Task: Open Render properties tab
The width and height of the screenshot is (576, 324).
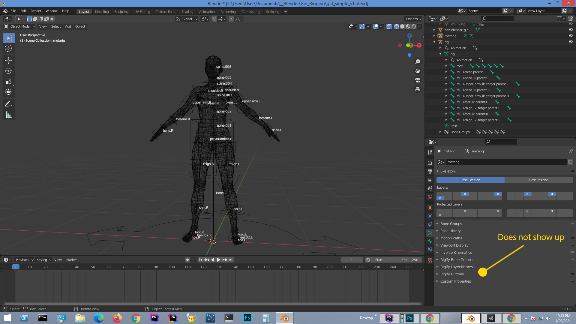Action: pyautogui.click(x=430, y=163)
